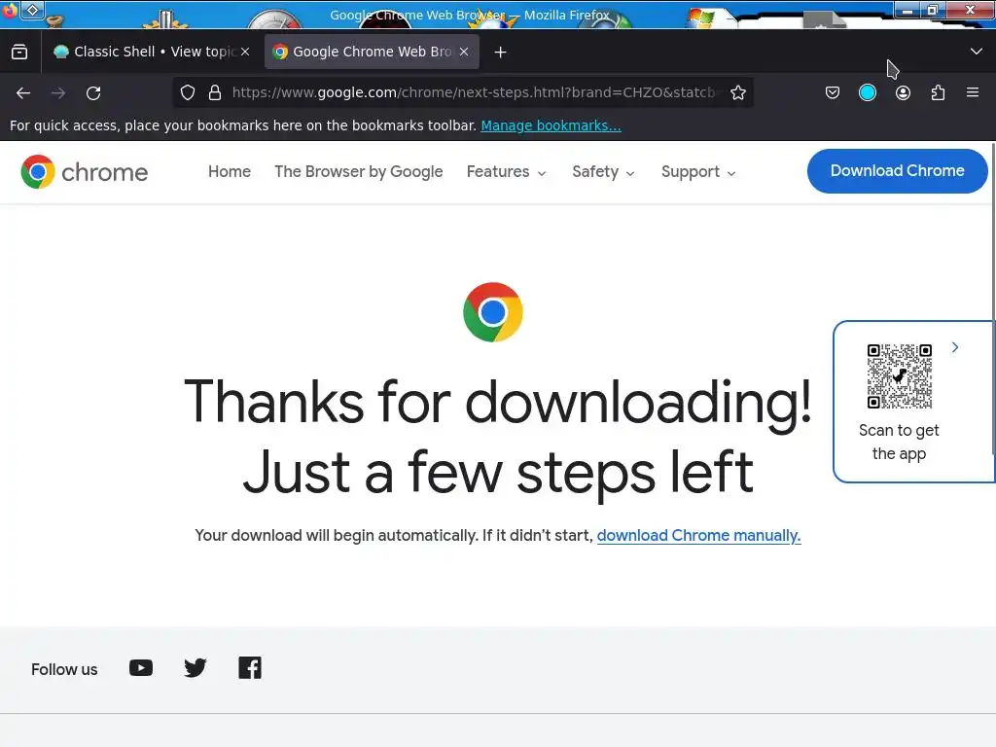This screenshot has height=747, width=996.
Task: Click the Firefox icon in title bar
Action: pos(9,10)
